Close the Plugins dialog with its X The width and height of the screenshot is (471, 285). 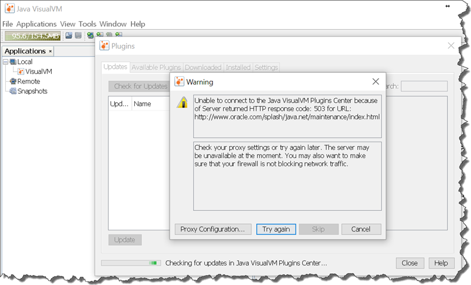451,46
